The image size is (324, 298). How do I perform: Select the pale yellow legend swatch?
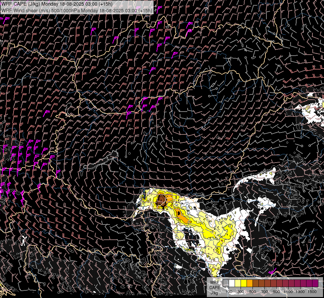tap(238, 283)
